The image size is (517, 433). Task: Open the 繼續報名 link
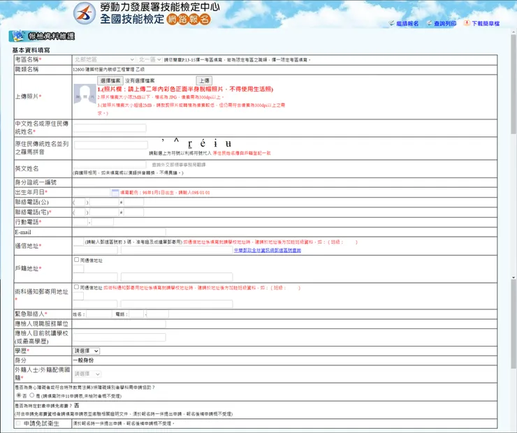[407, 24]
